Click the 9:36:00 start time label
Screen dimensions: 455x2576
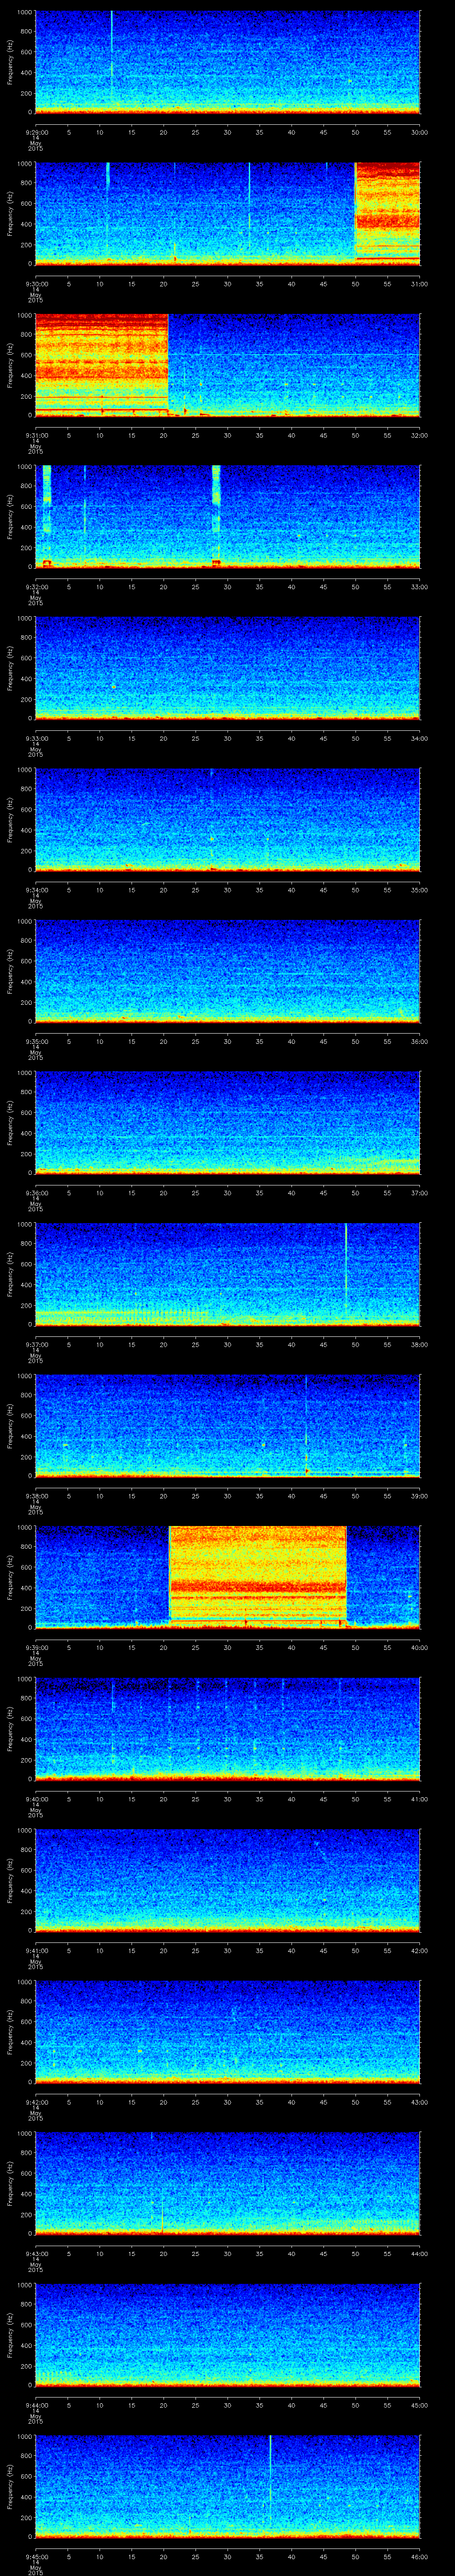(x=36, y=1193)
